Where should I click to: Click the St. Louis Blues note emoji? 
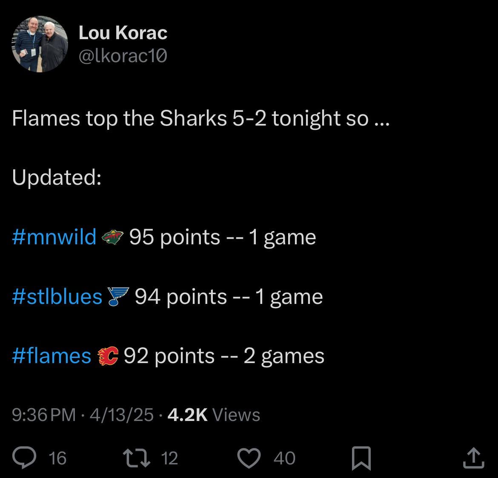(x=118, y=297)
